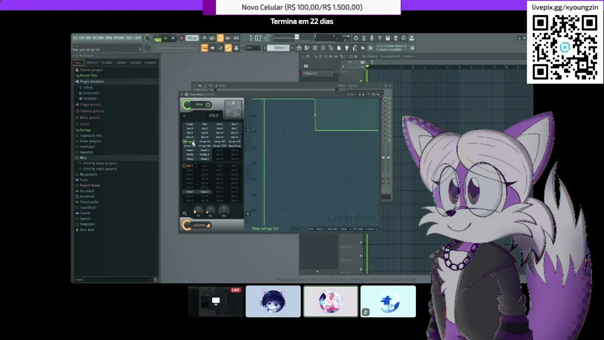
Task: Open the playlist view icon
Action: coord(299,48)
